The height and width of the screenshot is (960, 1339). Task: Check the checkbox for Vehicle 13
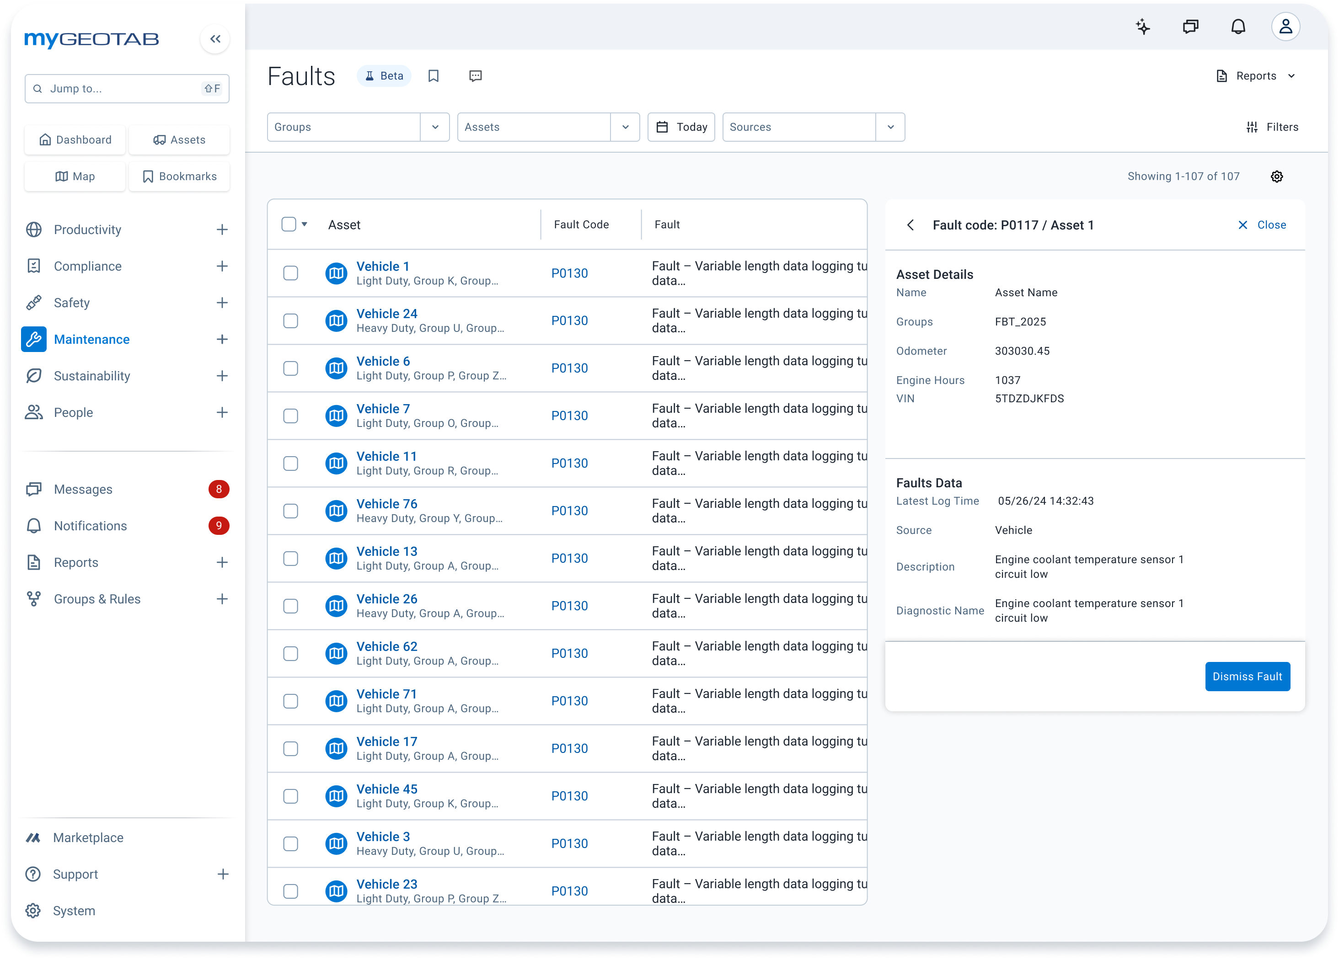(x=290, y=558)
